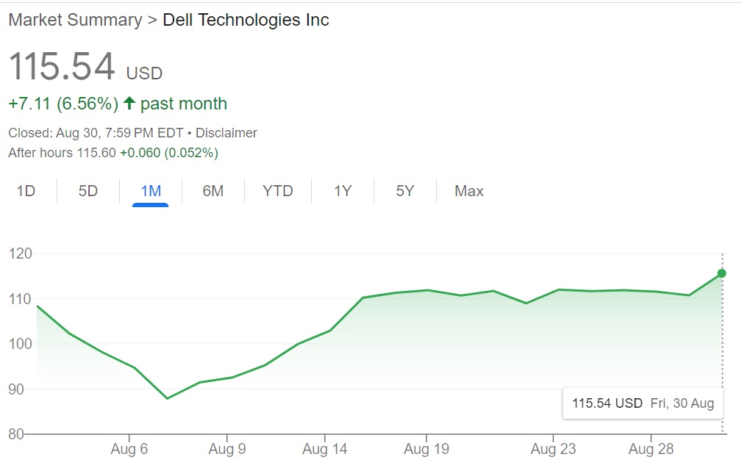The image size is (742, 468).
Task: Click the price tooltip showing 115.54 USD
Action: pos(642,403)
